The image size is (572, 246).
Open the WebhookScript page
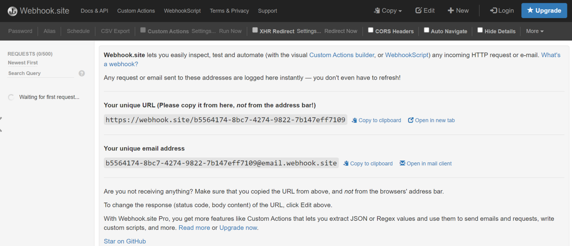[x=182, y=11]
